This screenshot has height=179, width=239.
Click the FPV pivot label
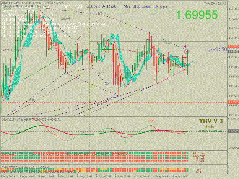(x=100, y=73)
